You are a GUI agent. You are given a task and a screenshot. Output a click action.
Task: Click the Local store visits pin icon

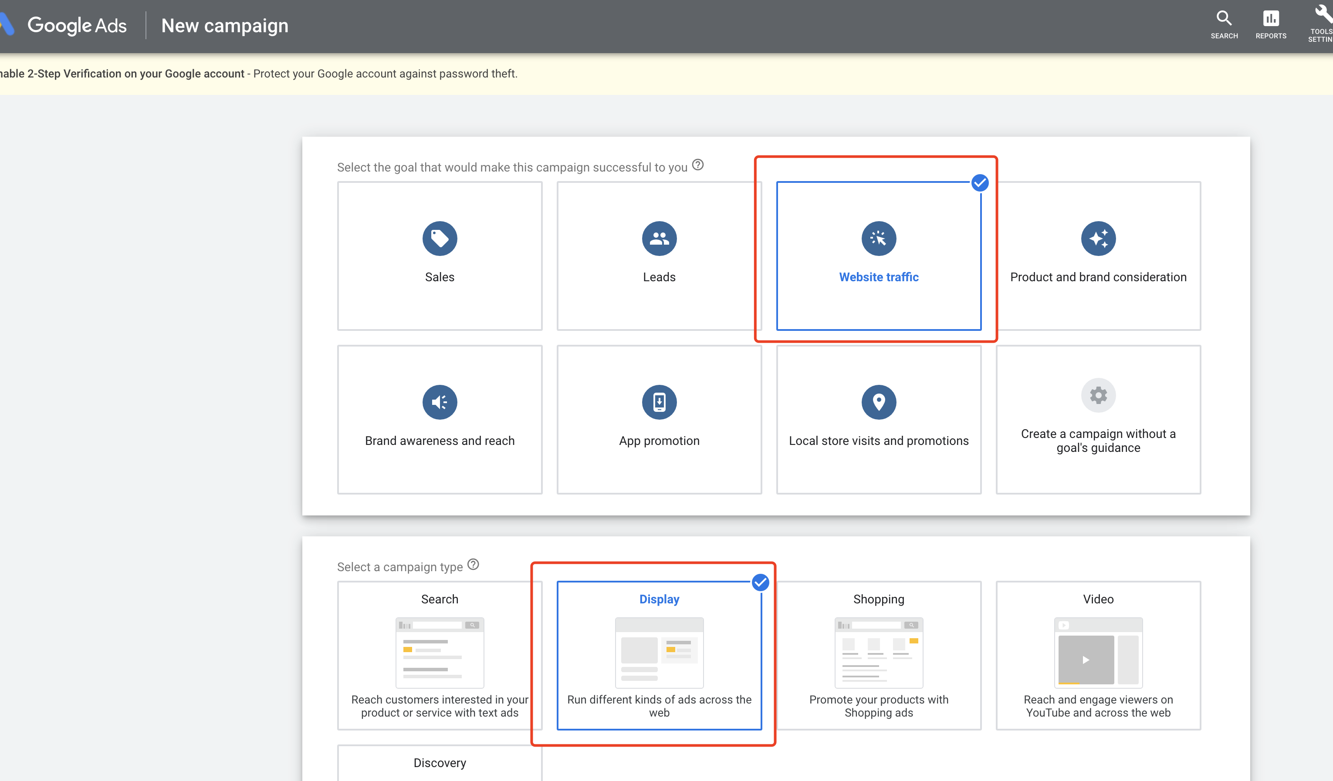[879, 402]
